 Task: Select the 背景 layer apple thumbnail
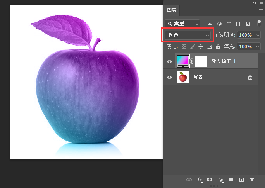(x=183, y=77)
